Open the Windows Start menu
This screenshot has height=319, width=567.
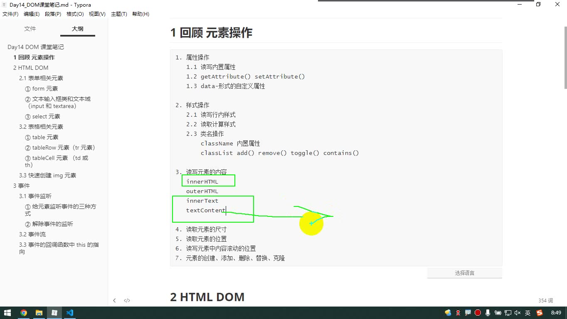point(8,313)
